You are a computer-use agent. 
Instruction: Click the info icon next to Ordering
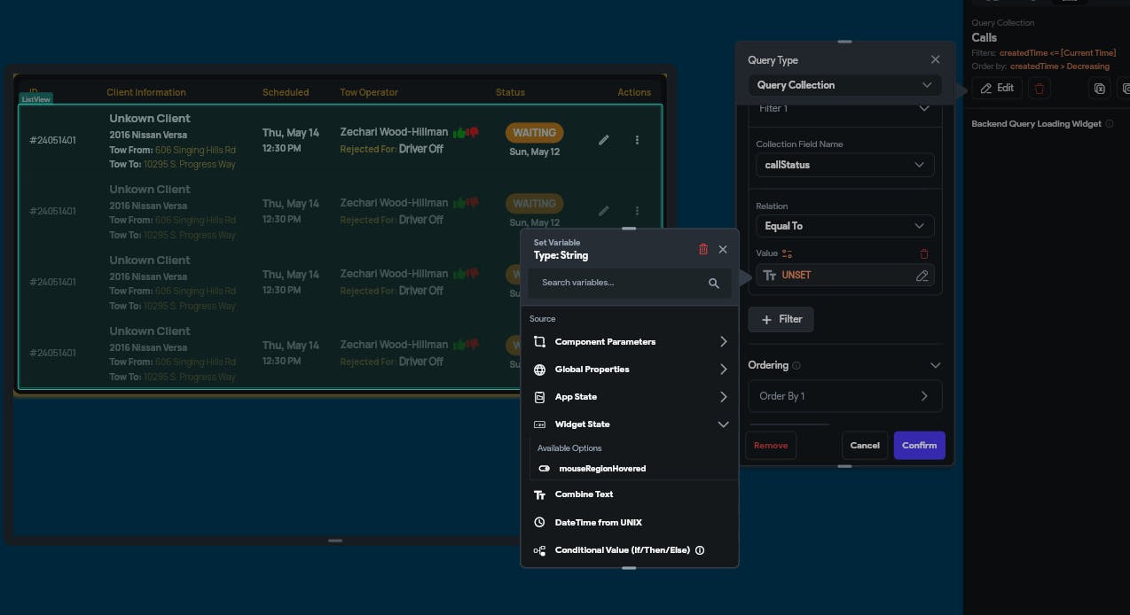(796, 365)
